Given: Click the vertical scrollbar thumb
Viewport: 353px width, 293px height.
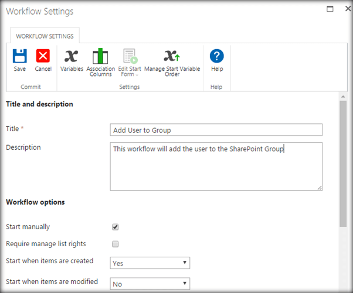Looking at the screenshot, I should click(342, 164).
